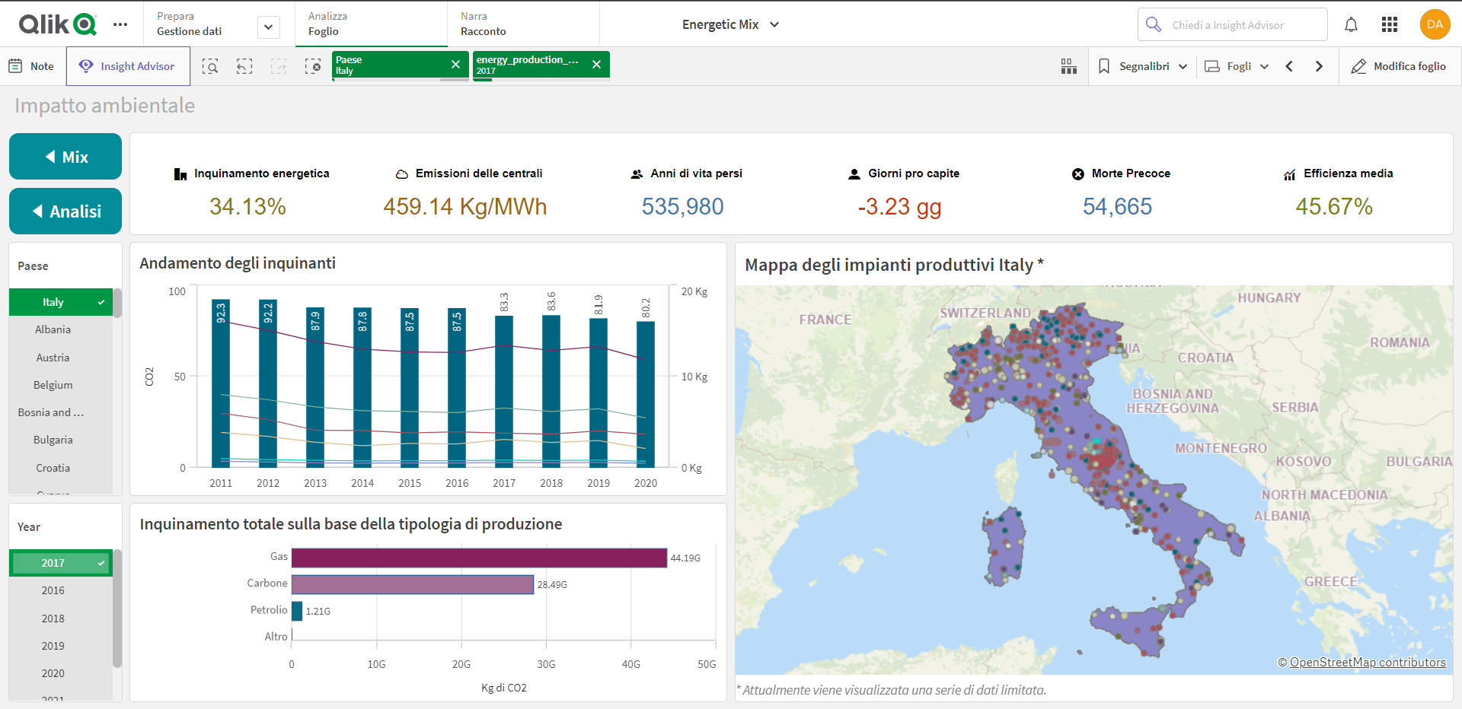Switch to the Narra Racconto tab

[x=484, y=24]
